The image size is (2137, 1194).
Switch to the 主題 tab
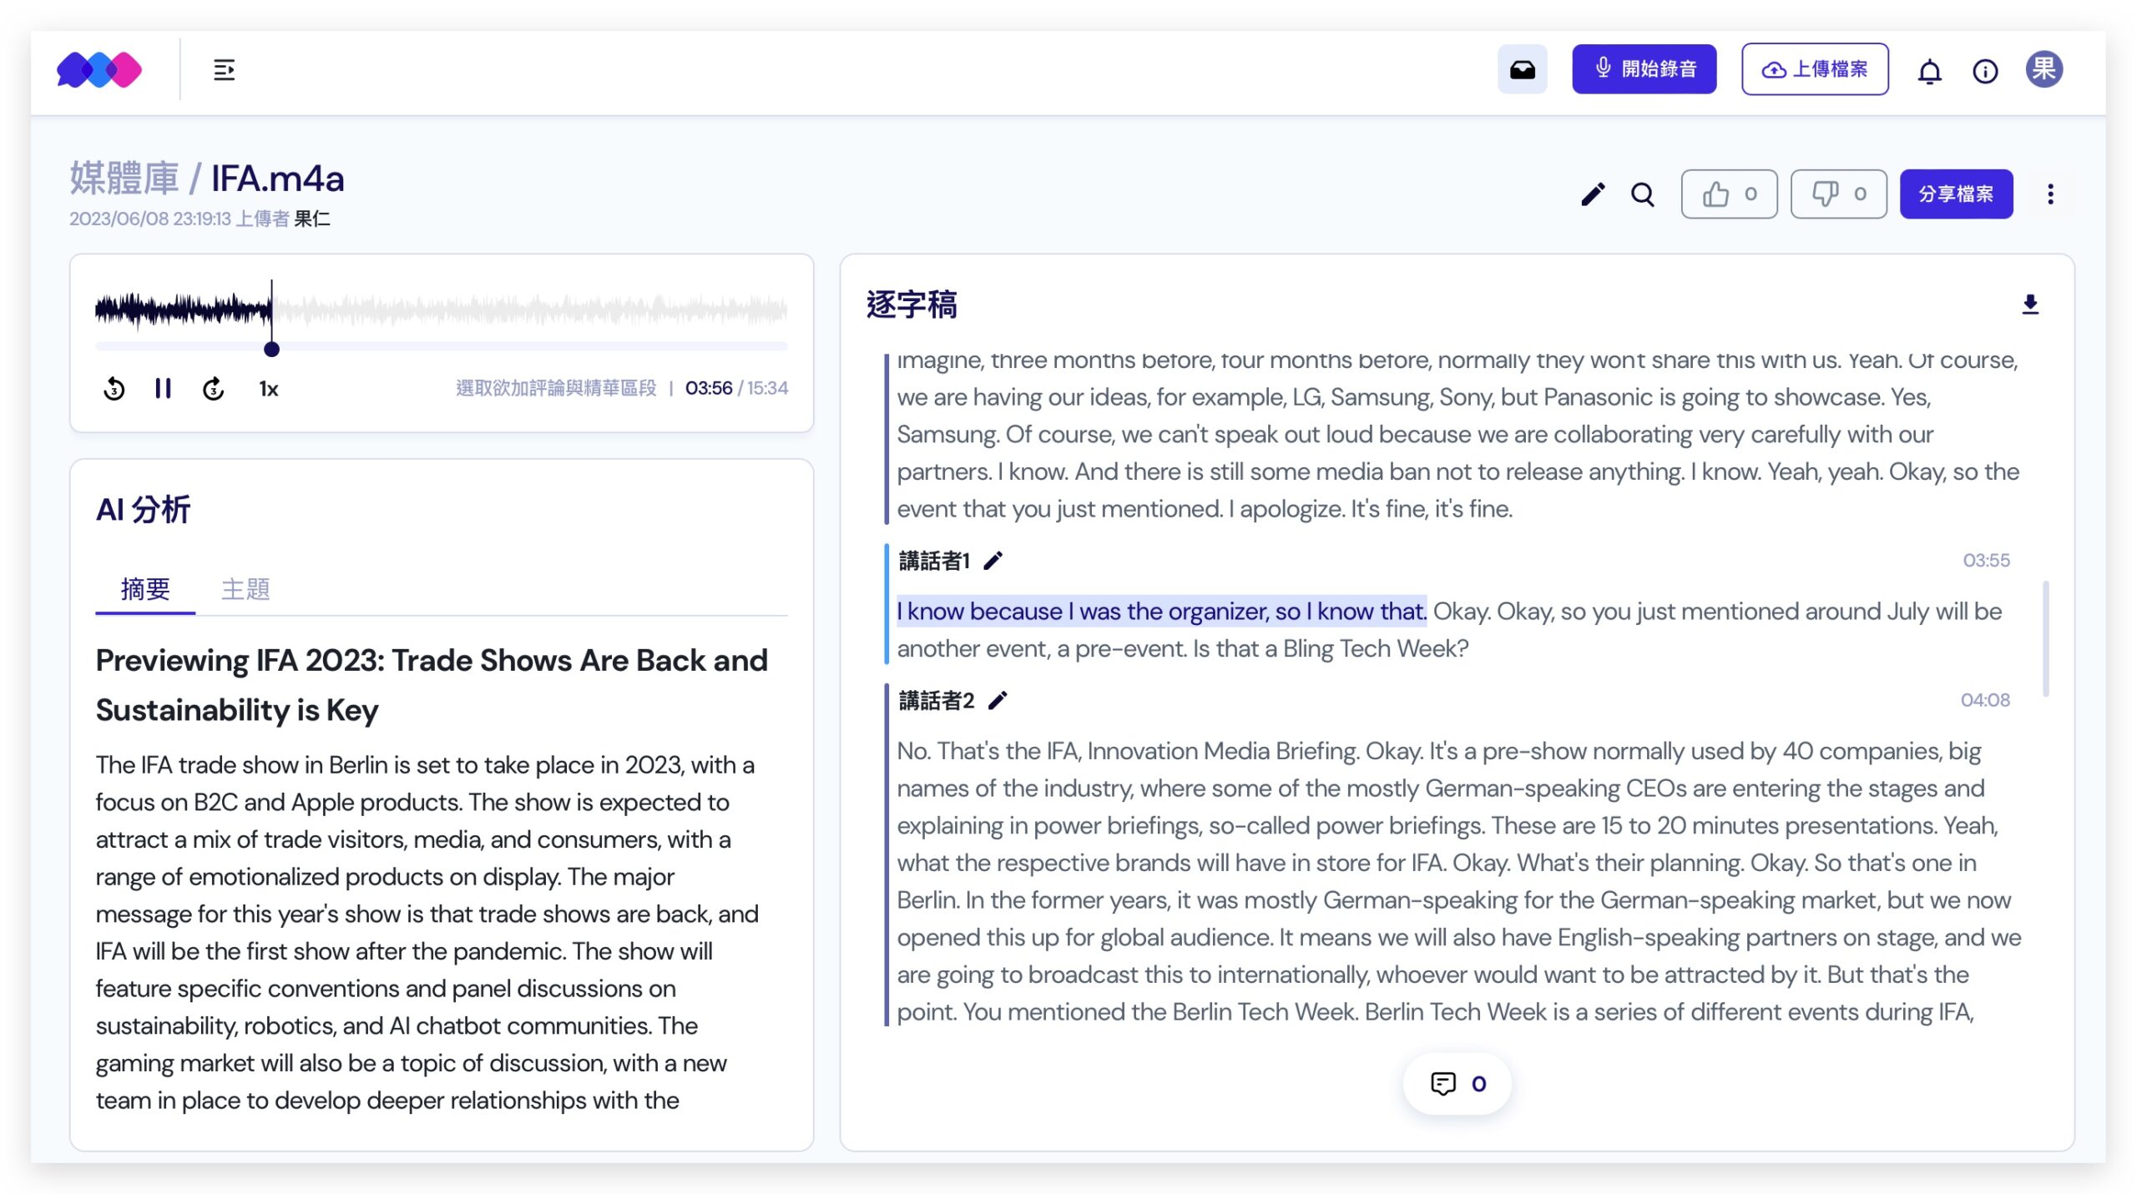245,589
